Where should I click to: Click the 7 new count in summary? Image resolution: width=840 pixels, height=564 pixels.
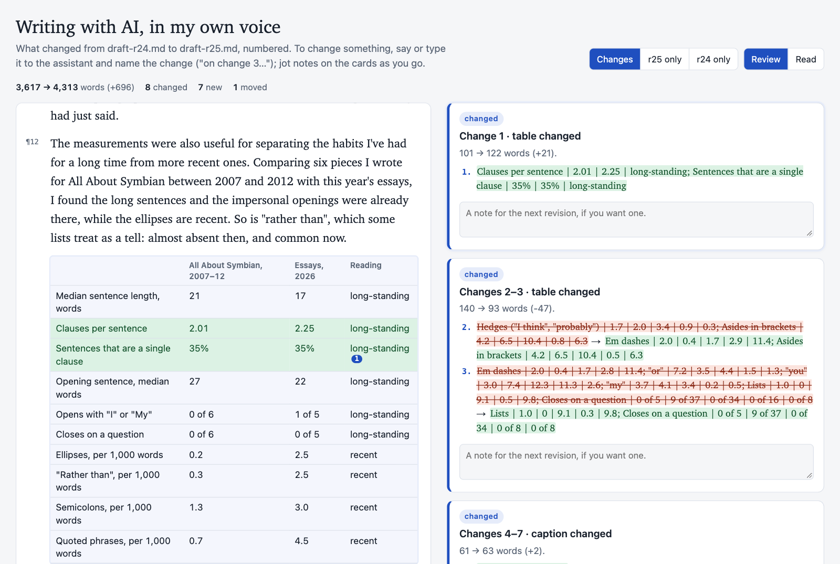coord(210,87)
